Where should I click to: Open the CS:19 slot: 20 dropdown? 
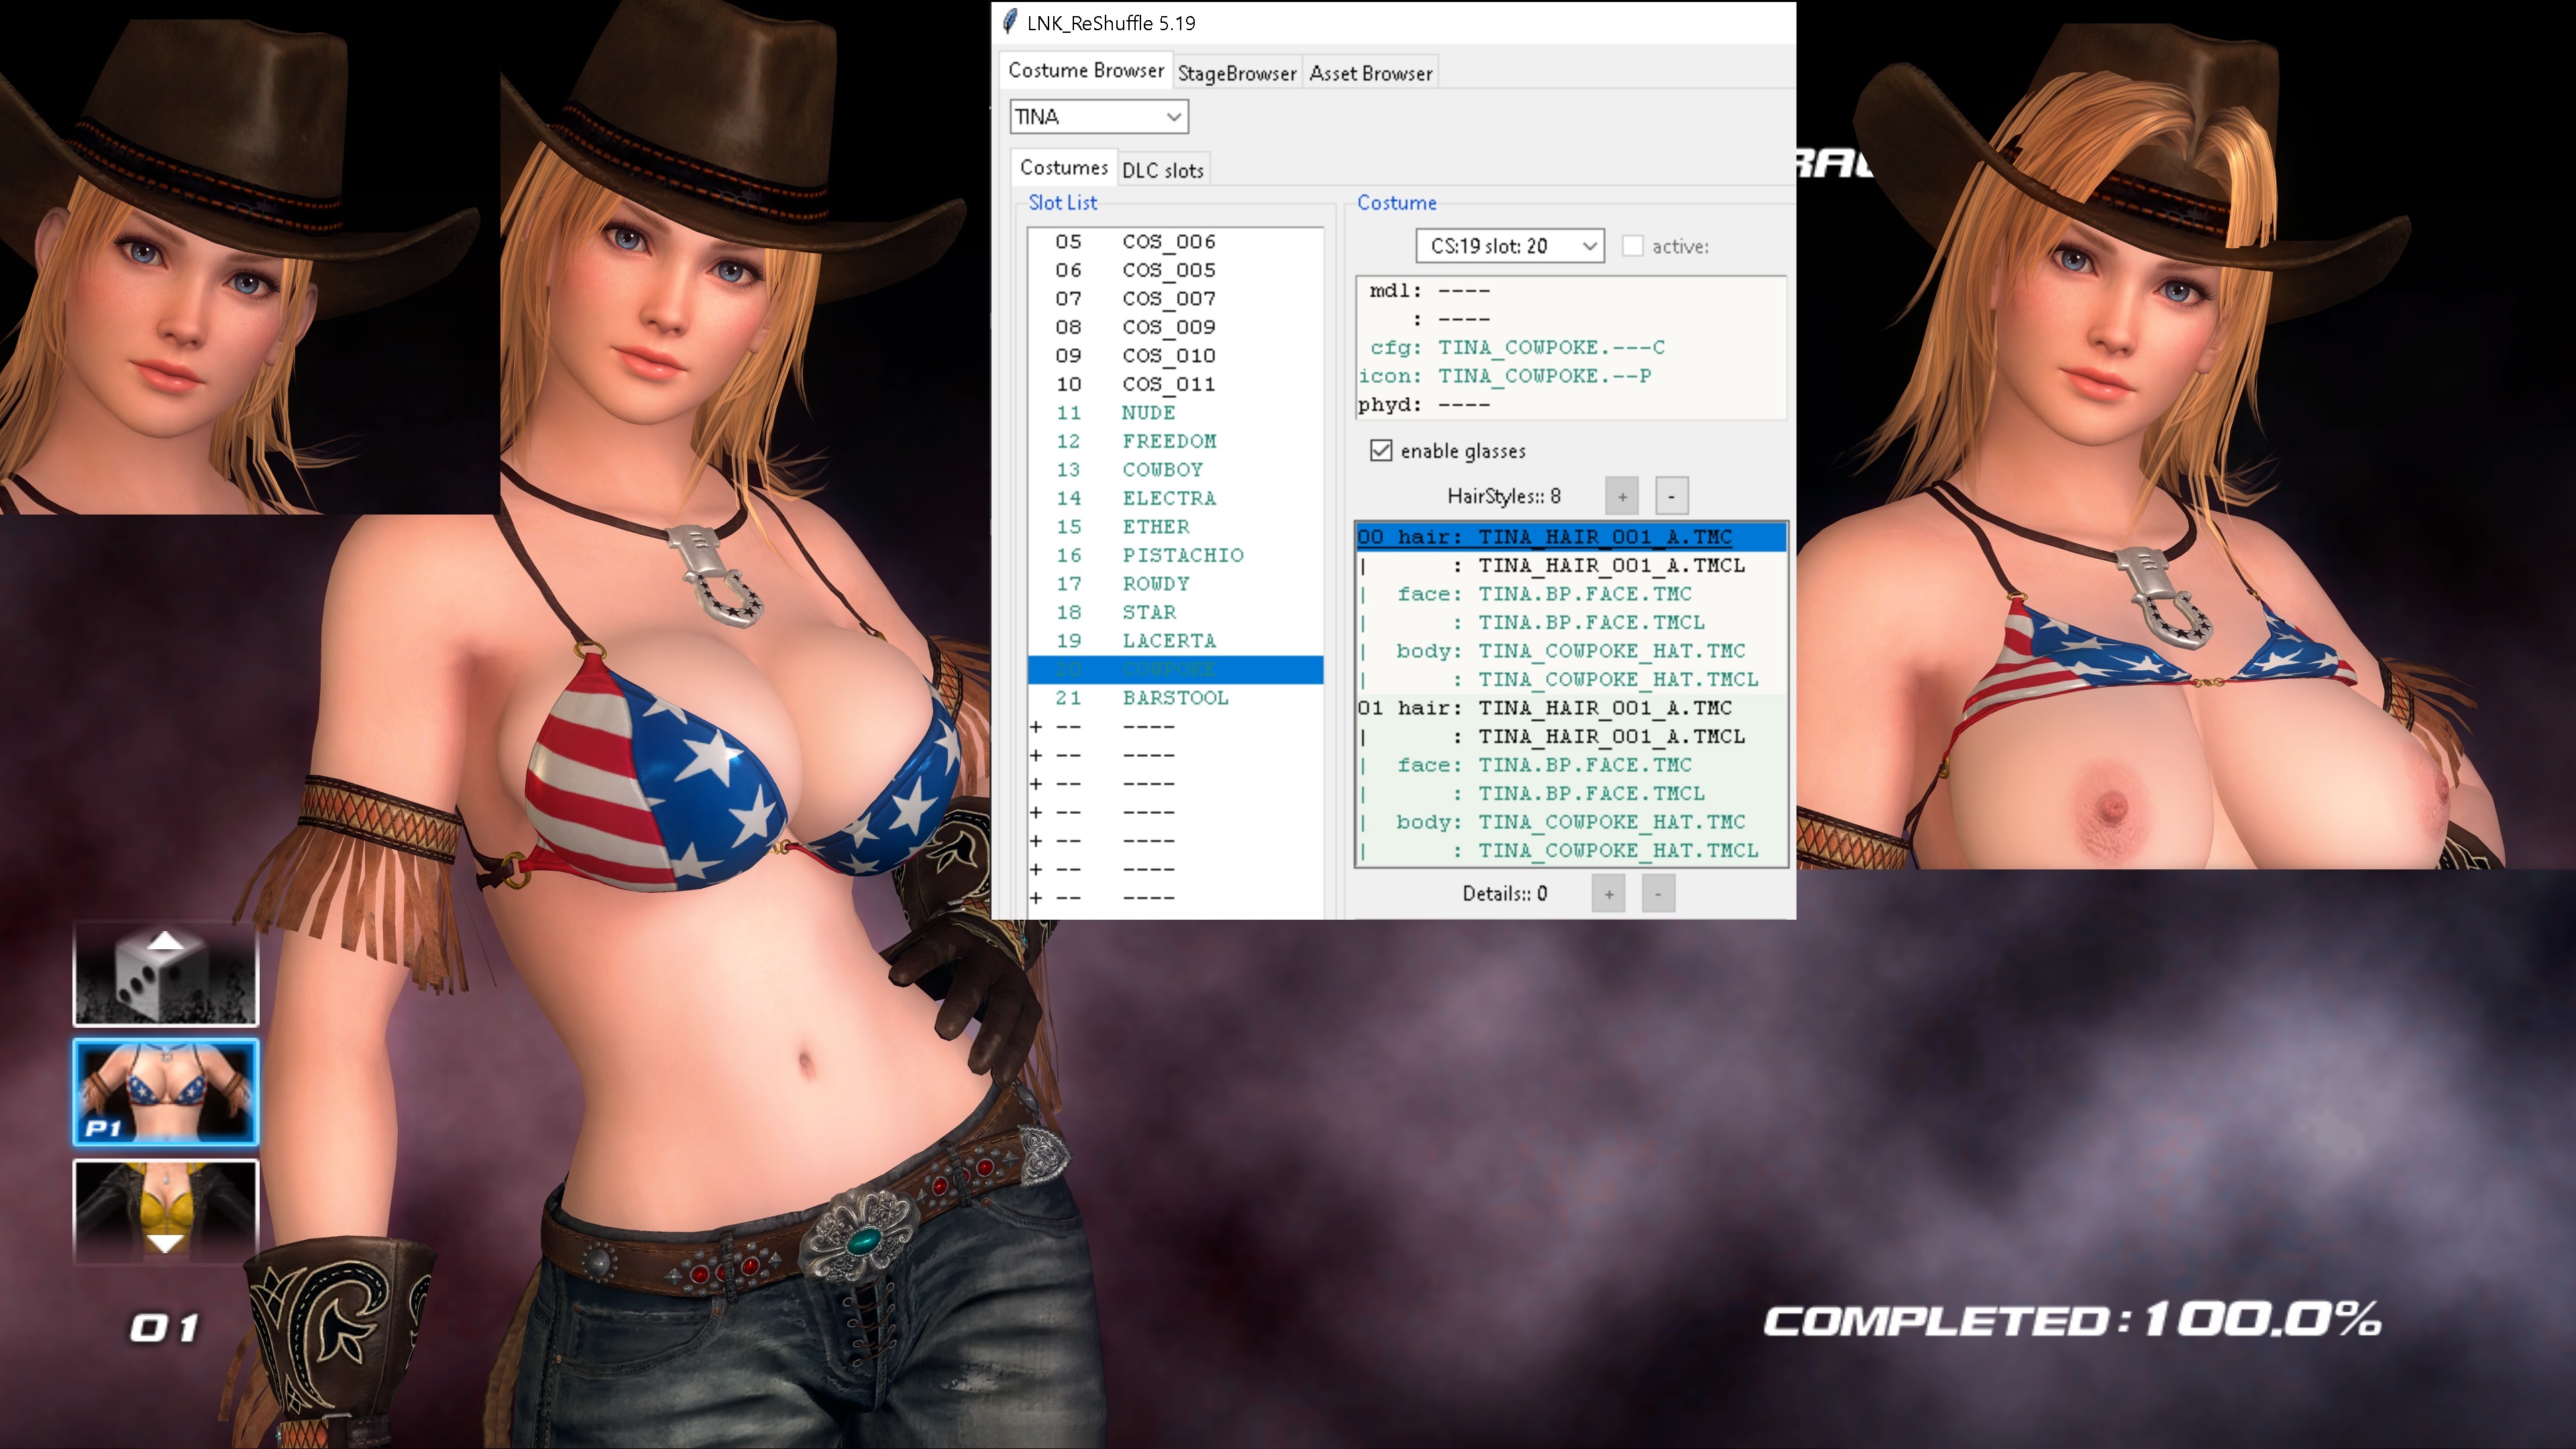pos(1509,246)
